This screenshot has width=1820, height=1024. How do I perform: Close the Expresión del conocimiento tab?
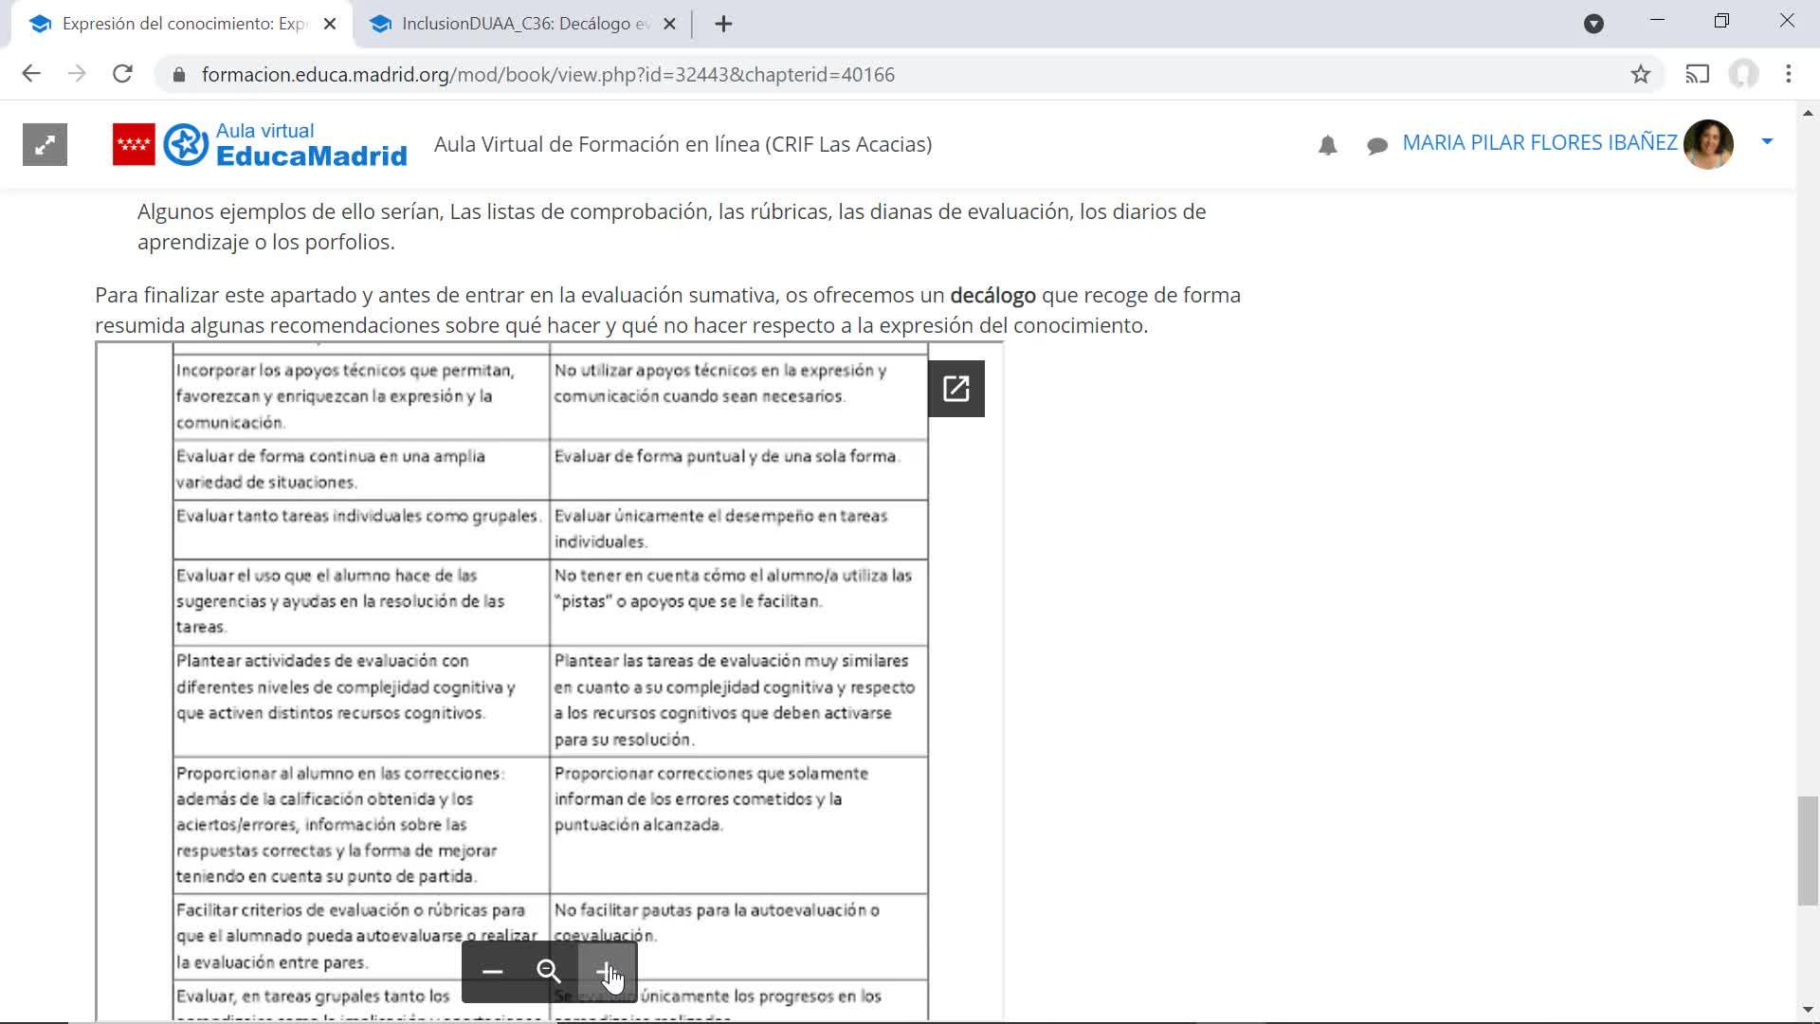click(330, 24)
